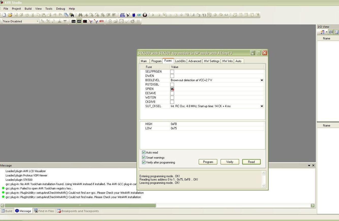
Task: Click the red AUTO programming icon
Action: tap(101, 21)
